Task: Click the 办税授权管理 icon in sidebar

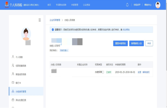Action: (x=13, y=91)
